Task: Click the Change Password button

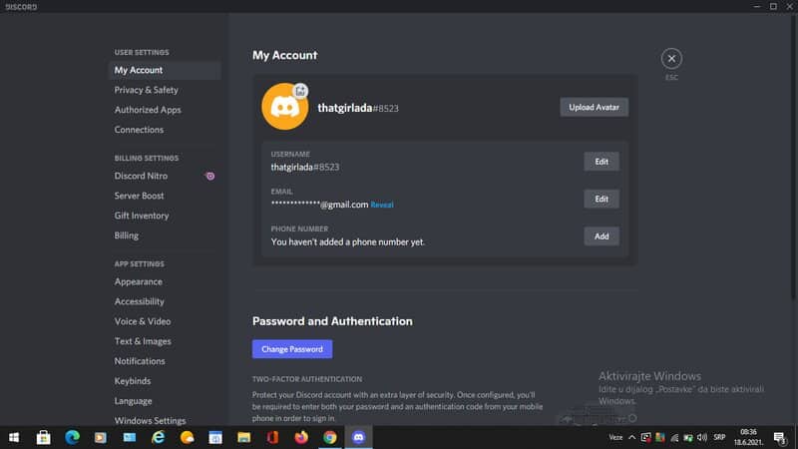Action: (292, 349)
